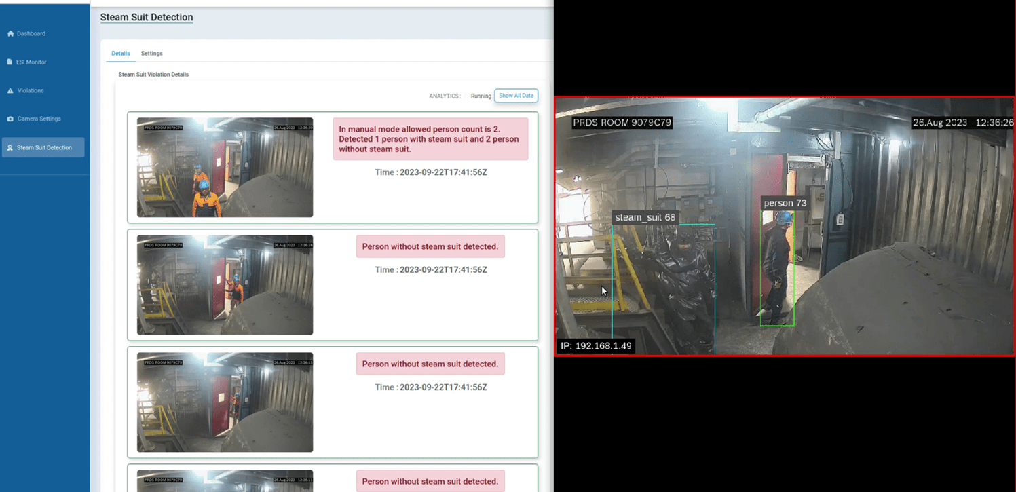Click the PRDS ROOM 9079C79 camera label

coord(622,123)
